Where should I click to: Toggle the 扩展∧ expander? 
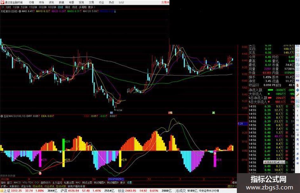[x=4, y=186]
